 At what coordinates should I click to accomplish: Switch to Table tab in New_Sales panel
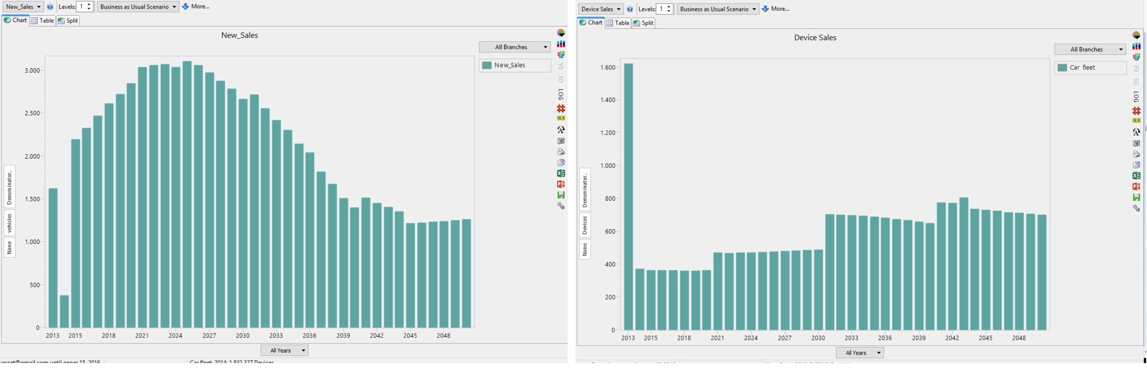click(42, 20)
